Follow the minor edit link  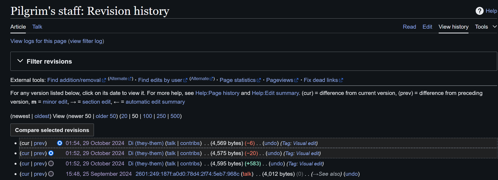55,102
